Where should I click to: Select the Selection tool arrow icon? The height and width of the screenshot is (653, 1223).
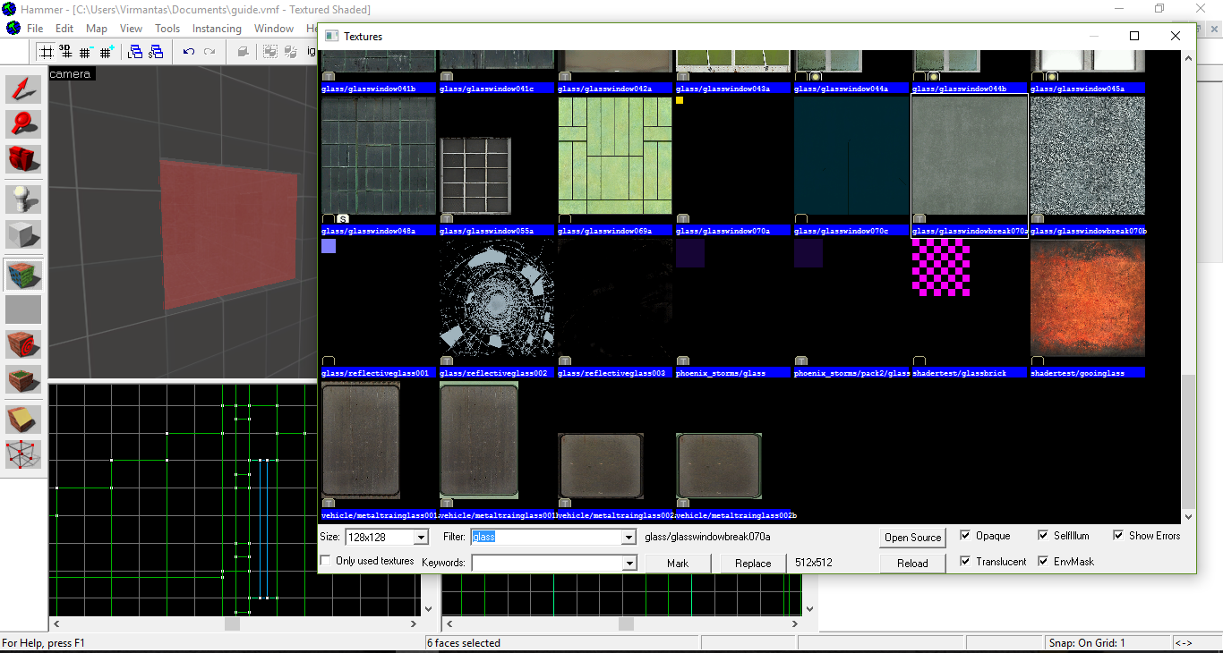[23, 89]
